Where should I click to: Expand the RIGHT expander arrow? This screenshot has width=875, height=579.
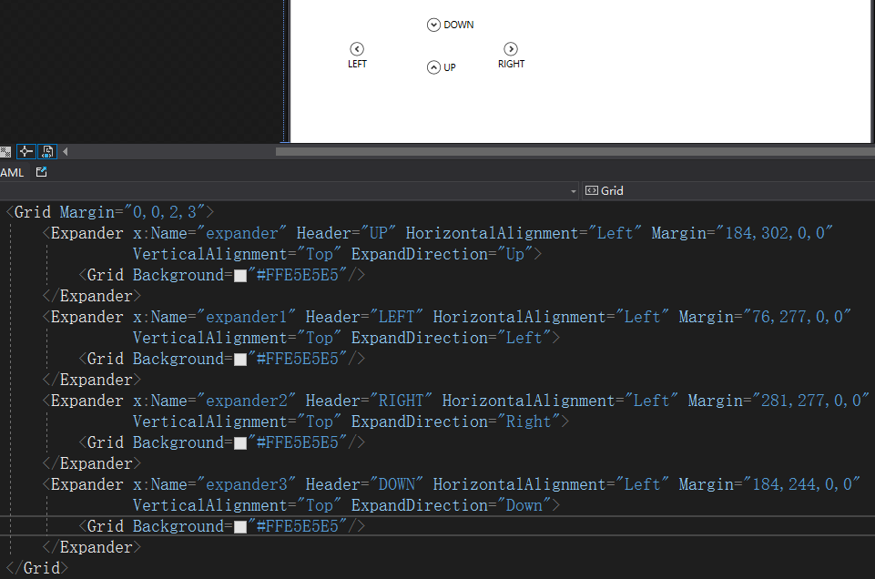tap(511, 49)
